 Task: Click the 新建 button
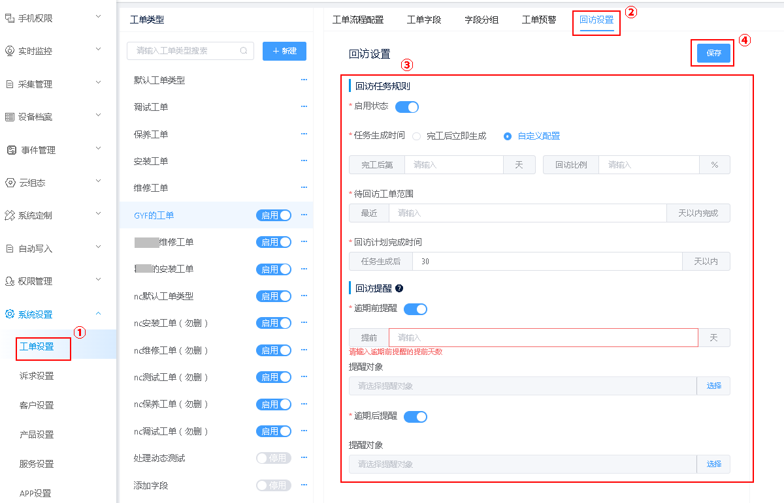[x=284, y=51]
